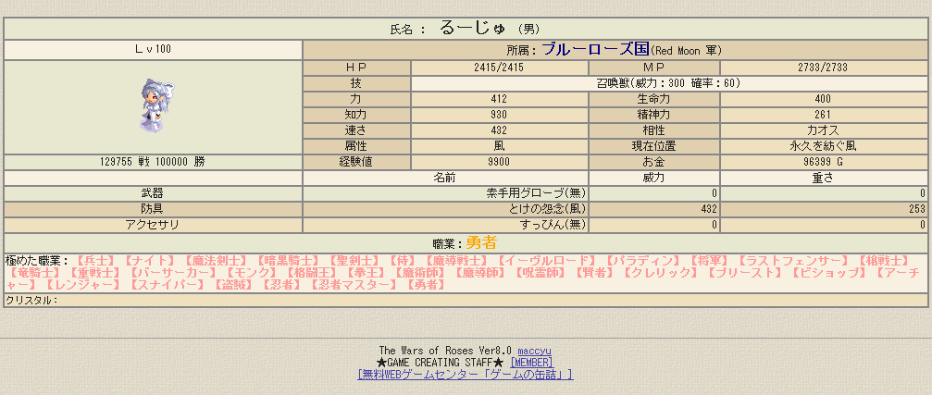Click the 力 value 412
Viewport: 932px width, 395px height.
point(499,99)
